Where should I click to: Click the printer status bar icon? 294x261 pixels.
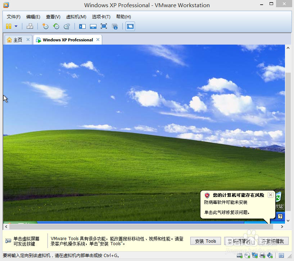[262, 255]
